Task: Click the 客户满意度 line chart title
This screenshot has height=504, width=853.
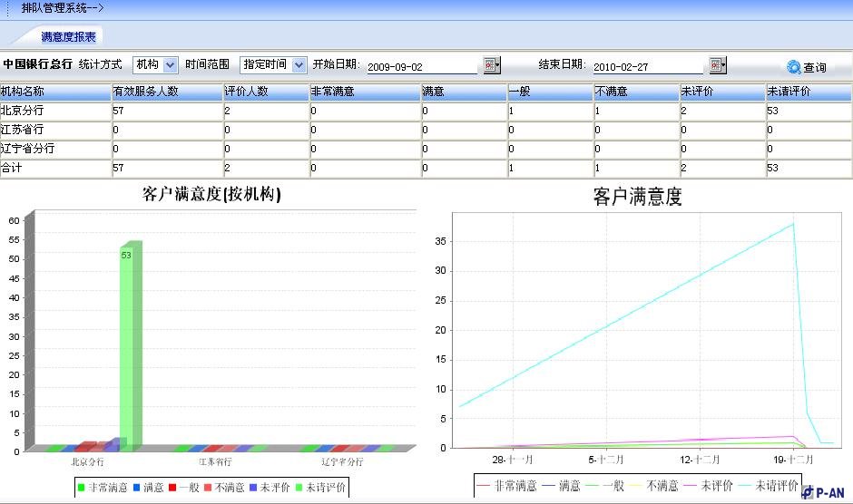Action: pyautogui.click(x=637, y=197)
